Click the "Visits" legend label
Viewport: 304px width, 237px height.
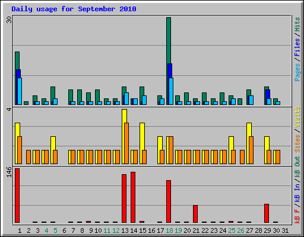pos(297,117)
